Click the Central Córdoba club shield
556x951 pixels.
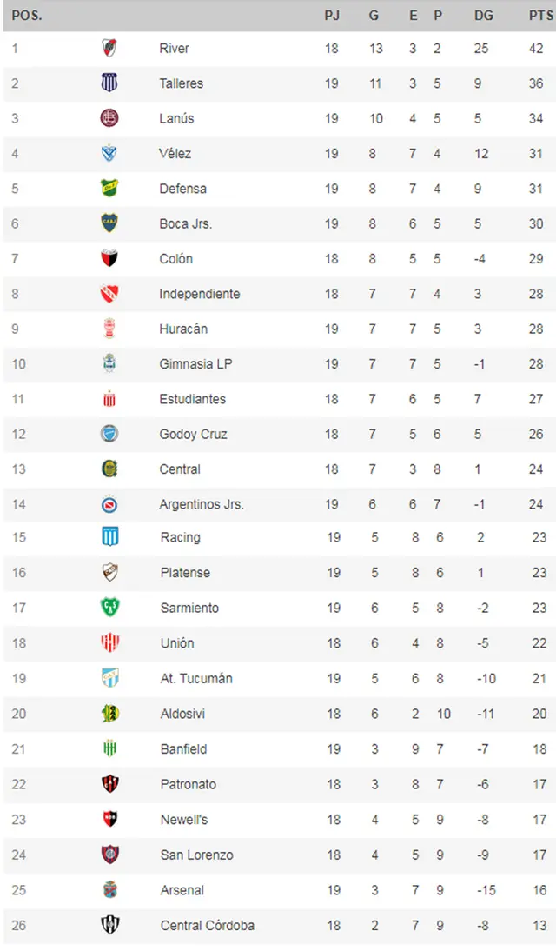109,925
